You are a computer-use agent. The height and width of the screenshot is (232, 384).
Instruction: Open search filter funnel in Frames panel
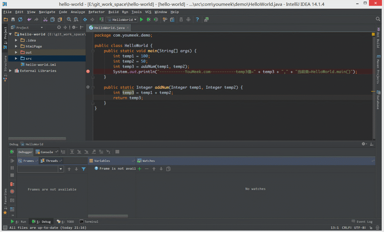[x=84, y=168]
